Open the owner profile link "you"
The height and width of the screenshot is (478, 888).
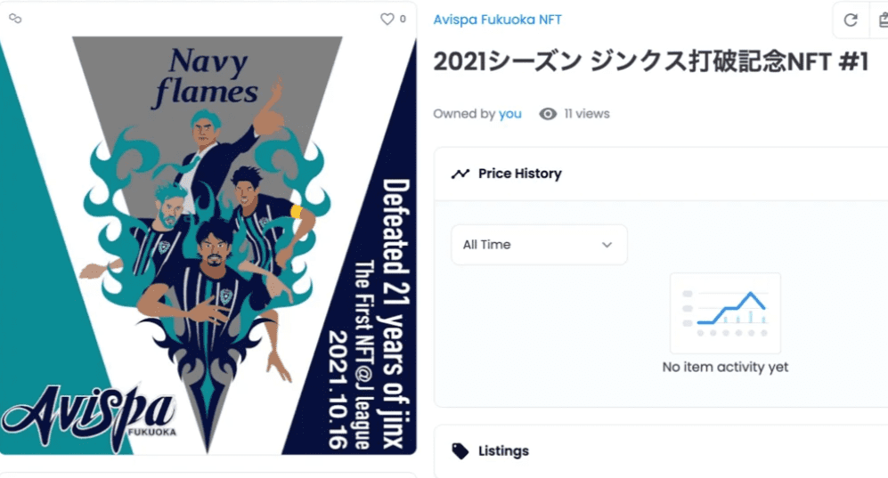(x=509, y=114)
